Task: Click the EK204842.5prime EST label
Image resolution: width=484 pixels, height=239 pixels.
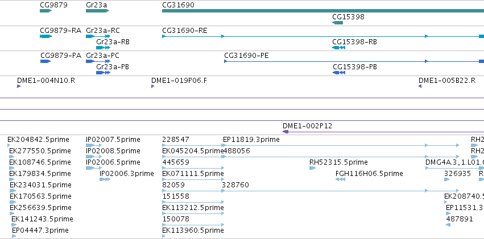Action: pyautogui.click(x=38, y=140)
